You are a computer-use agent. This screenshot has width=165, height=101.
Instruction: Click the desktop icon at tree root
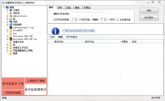coord(7,7)
